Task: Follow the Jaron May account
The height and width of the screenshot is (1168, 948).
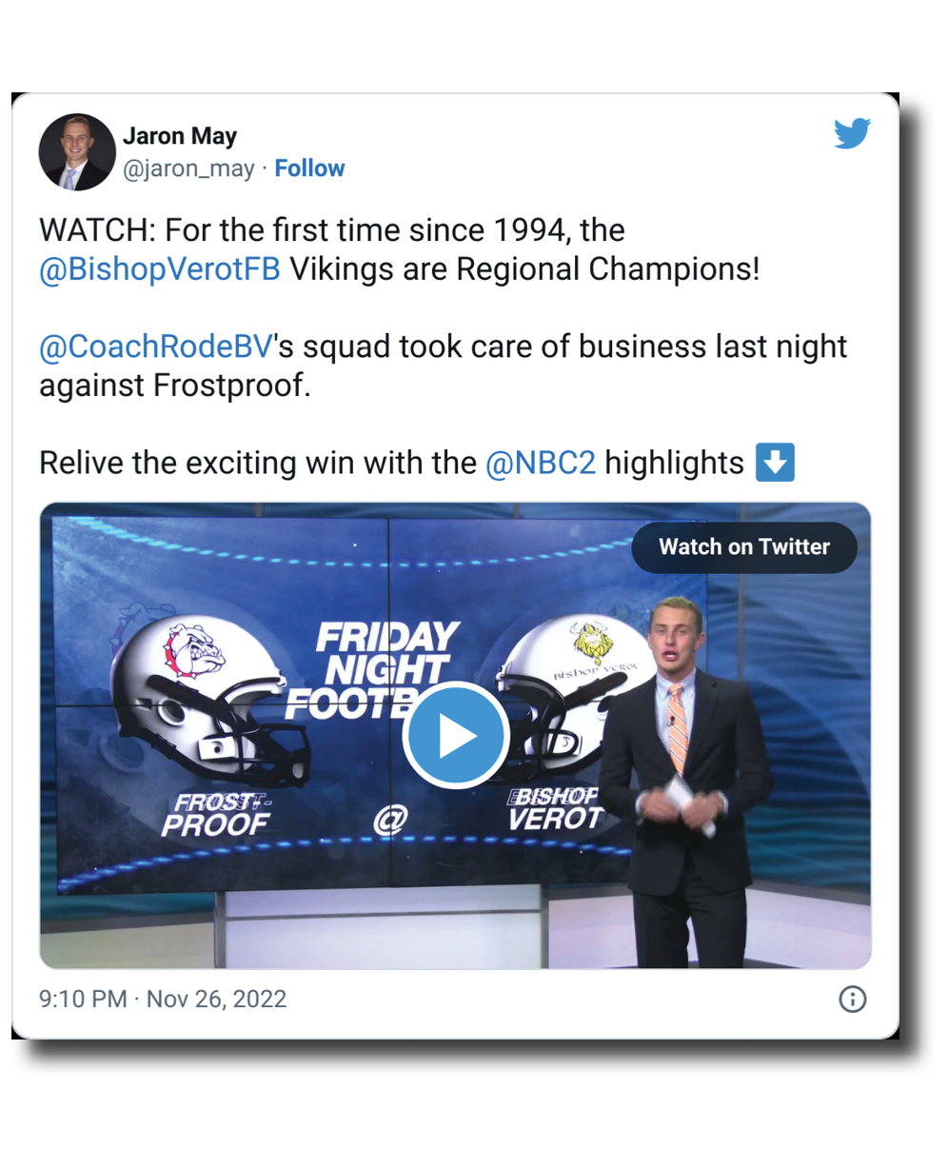Action: pos(309,168)
